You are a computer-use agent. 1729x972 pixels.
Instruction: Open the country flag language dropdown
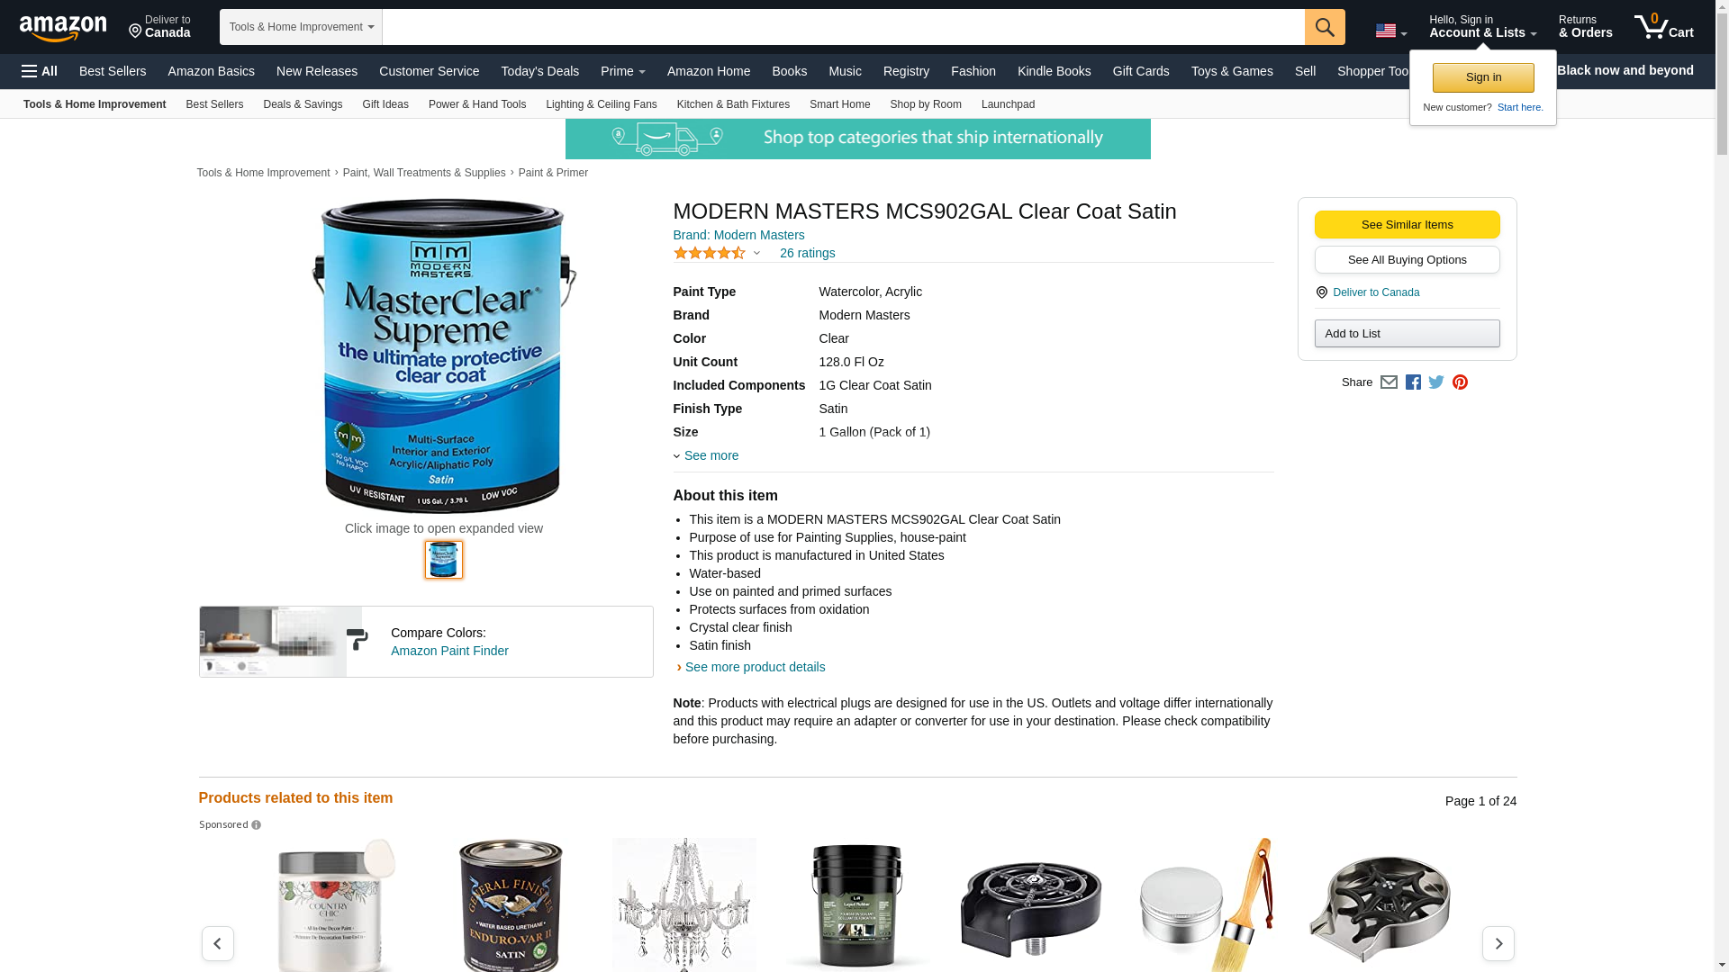coord(1390,31)
